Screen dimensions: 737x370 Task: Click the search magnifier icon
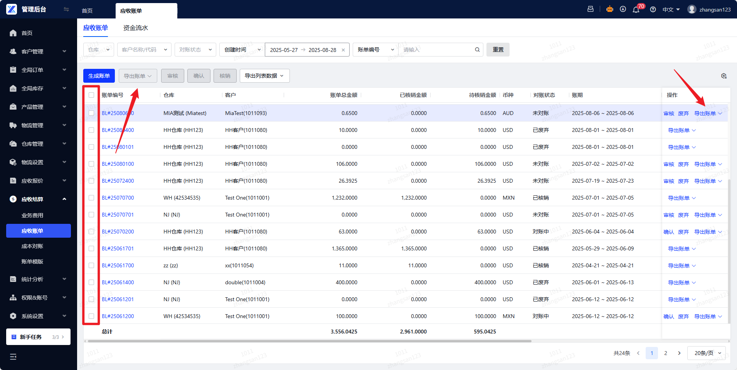coord(477,50)
